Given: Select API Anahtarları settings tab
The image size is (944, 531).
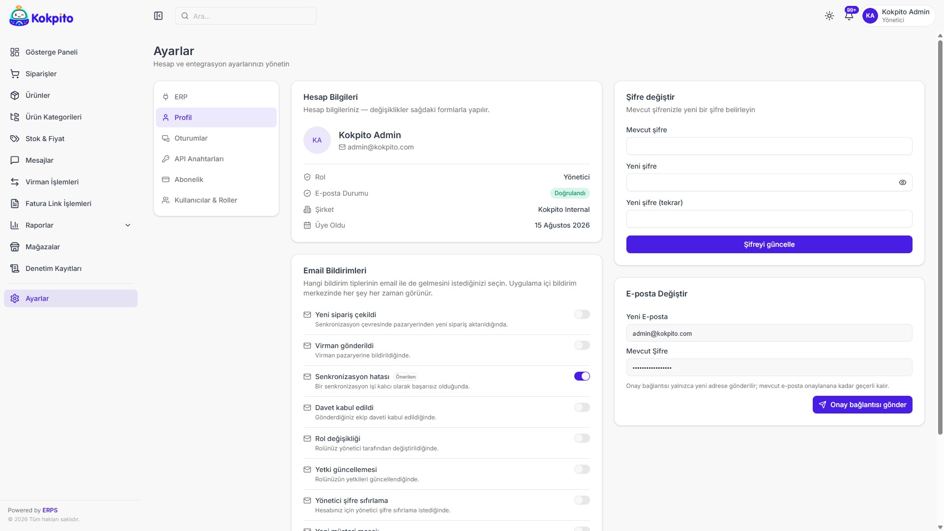Looking at the screenshot, I should click(216, 159).
